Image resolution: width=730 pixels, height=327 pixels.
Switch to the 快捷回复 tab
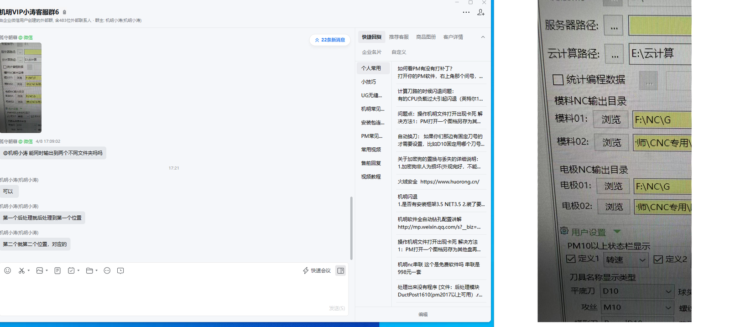tap(371, 37)
